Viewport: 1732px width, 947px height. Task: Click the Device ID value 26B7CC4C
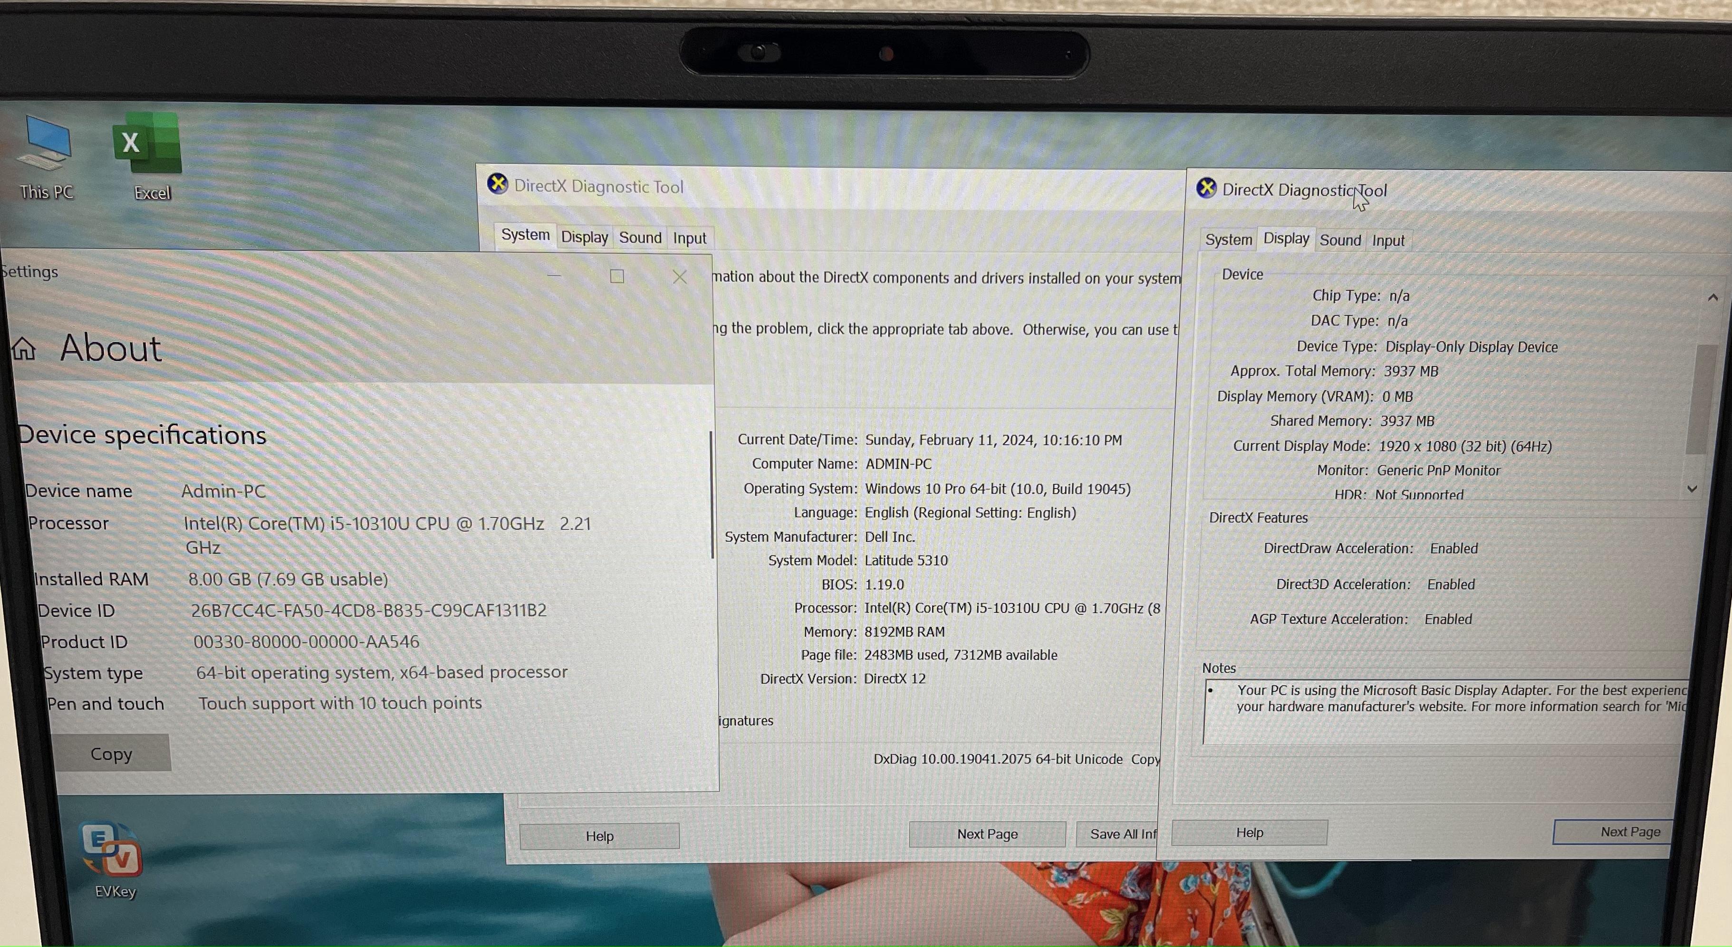coord(368,610)
